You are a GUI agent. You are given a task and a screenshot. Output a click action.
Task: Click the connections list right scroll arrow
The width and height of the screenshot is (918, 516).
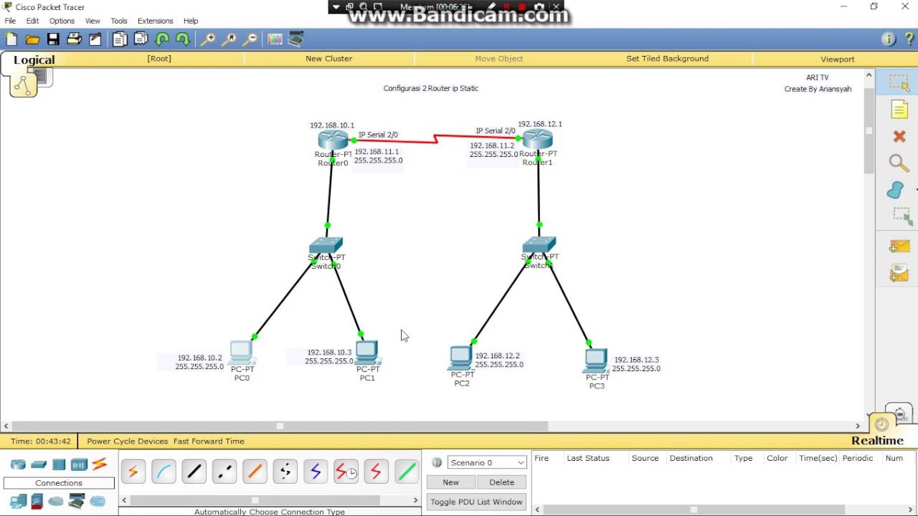click(415, 500)
